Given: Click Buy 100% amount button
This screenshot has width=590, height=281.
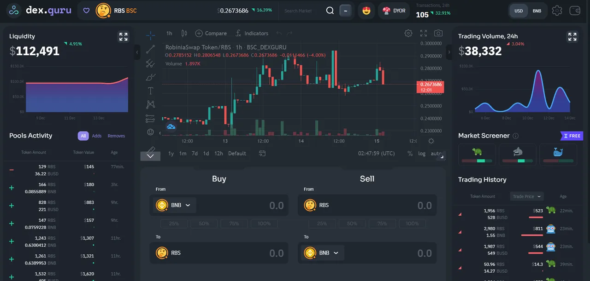Looking at the screenshot, I should click(x=264, y=224).
